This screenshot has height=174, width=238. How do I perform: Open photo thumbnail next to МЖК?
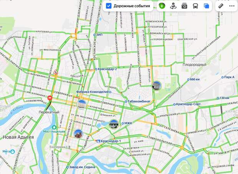pos(114,124)
